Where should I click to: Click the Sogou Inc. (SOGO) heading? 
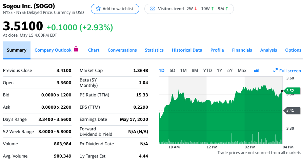29,6
